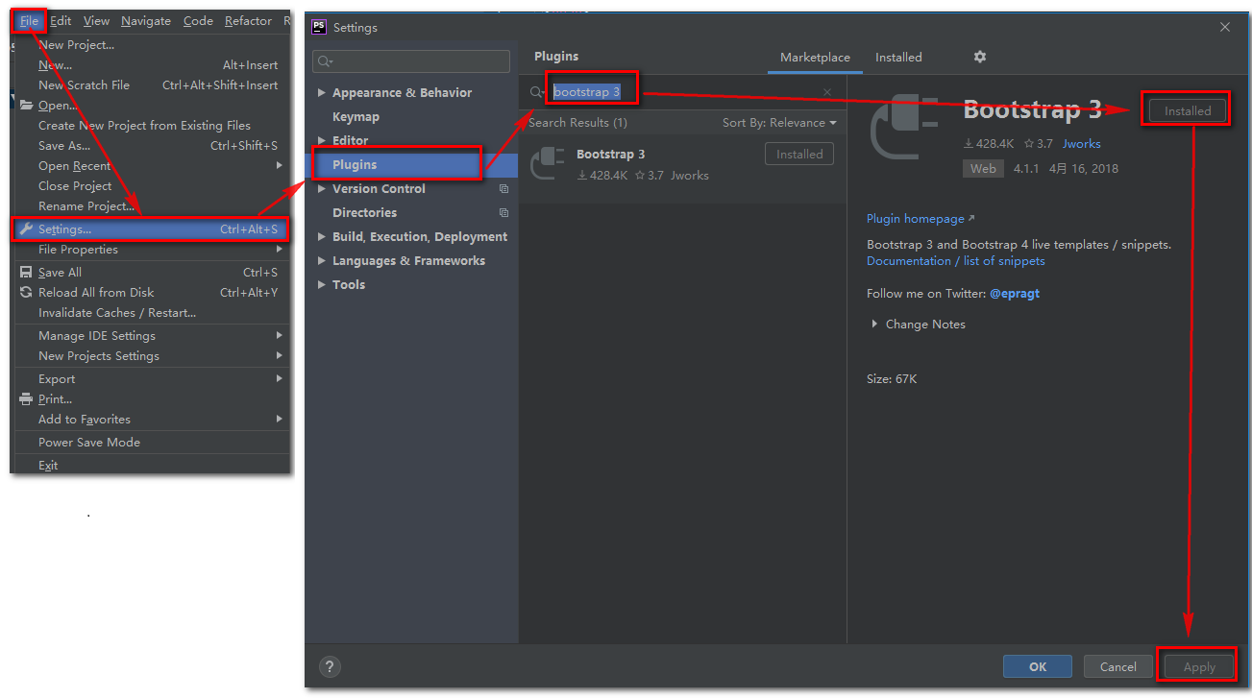Choose Add to Favorites submenu
The height and width of the screenshot is (698, 1252).
coord(151,420)
